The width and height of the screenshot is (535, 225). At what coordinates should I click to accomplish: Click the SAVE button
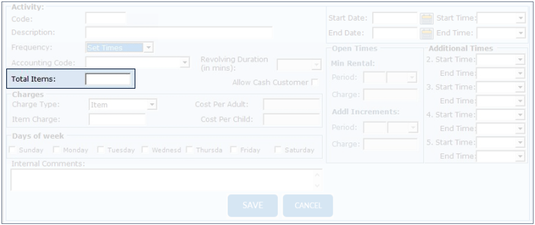pyautogui.click(x=253, y=205)
